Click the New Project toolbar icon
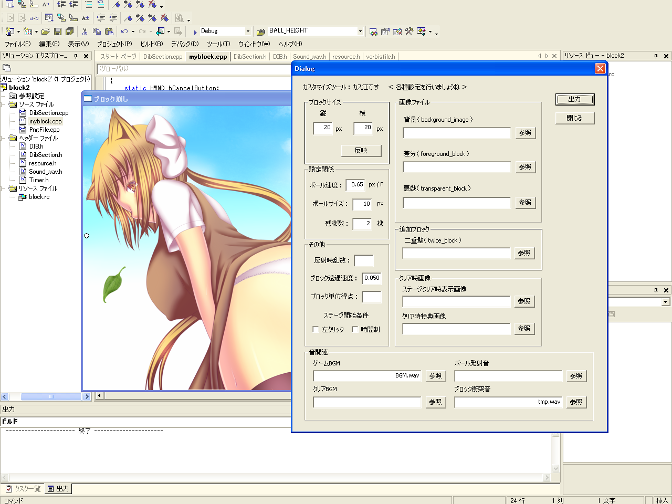The height and width of the screenshot is (504, 672). (9, 31)
